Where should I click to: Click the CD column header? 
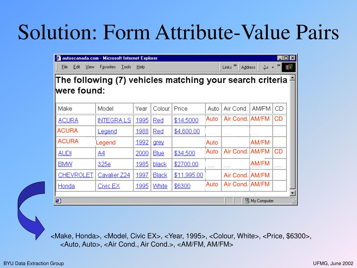(279, 109)
